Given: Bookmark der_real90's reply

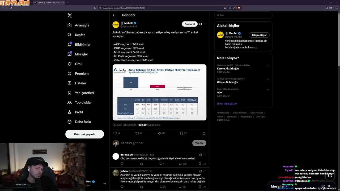Looking at the screenshot, I should (x=200, y=164).
